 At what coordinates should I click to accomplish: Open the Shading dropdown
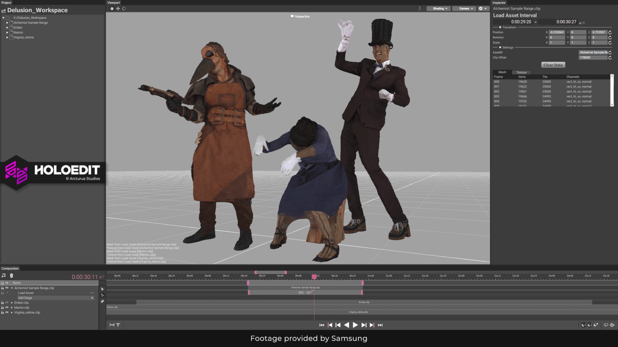click(x=438, y=8)
